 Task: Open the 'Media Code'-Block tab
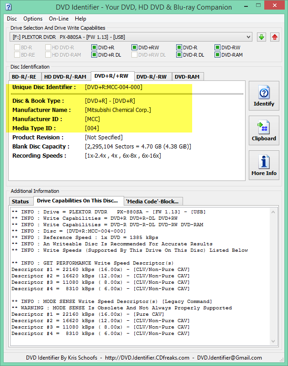tap(152, 202)
